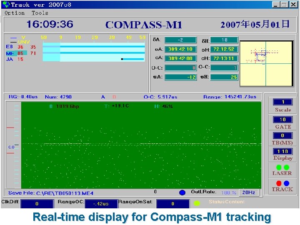The height and width of the screenshot is (225, 300).
Task: Click the σA field showing -12
Action: [x=180, y=77]
